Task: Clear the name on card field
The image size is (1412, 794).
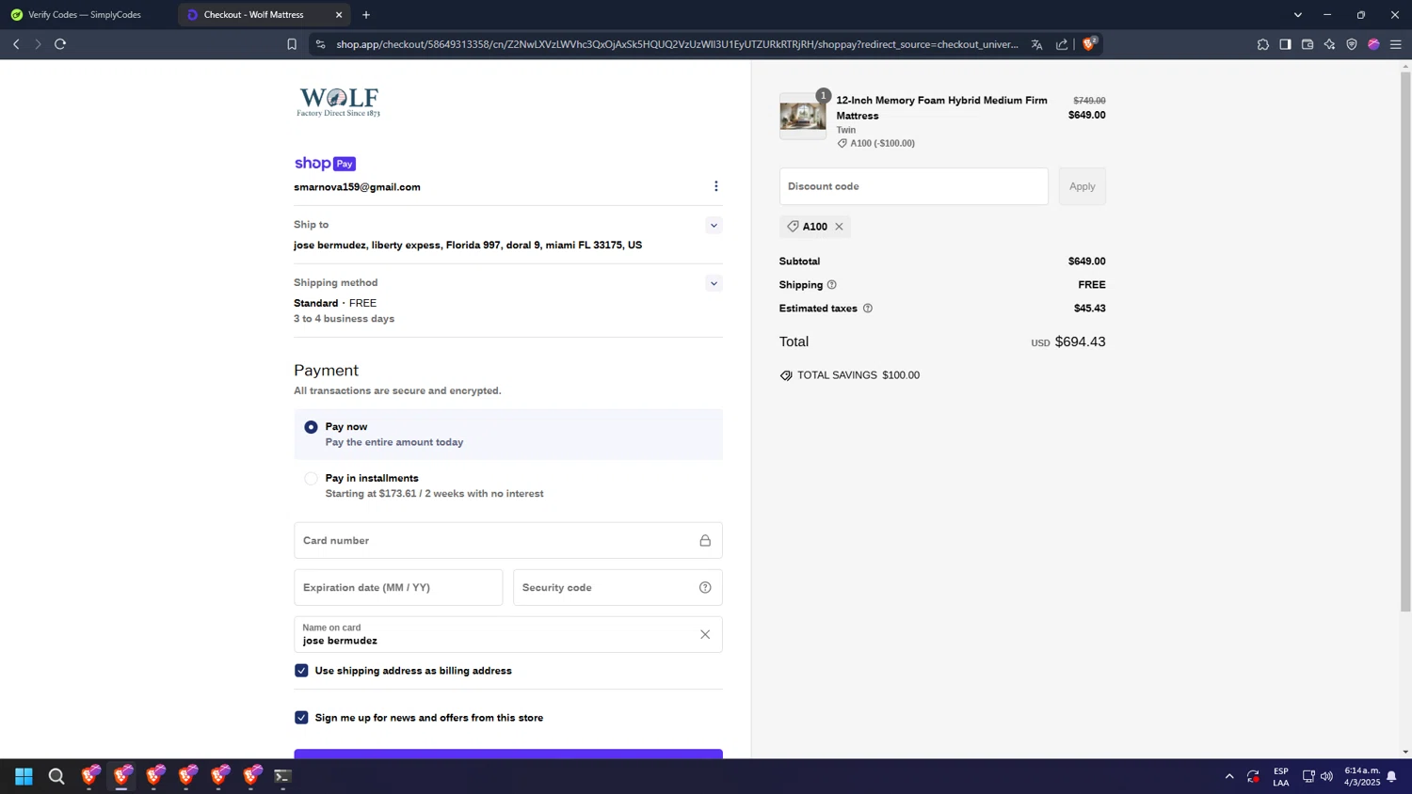Action: tap(705, 635)
